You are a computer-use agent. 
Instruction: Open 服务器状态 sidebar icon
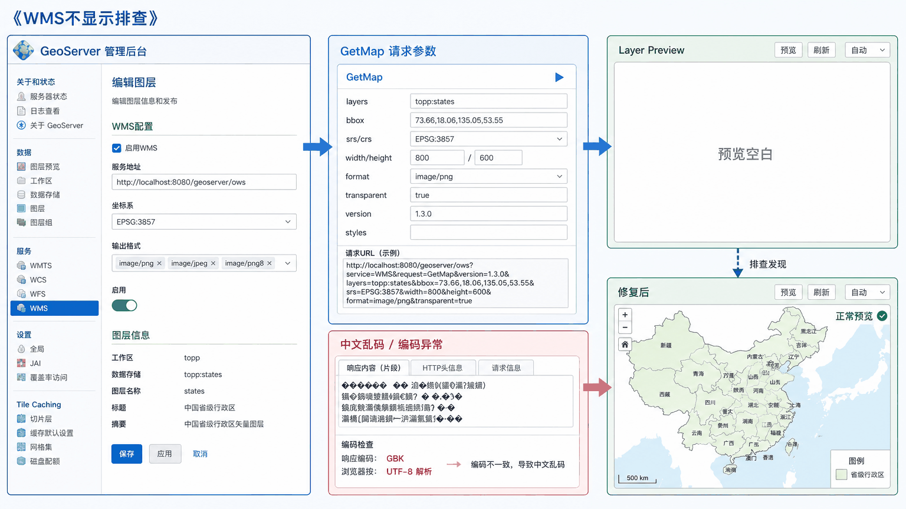click(21, 96)
